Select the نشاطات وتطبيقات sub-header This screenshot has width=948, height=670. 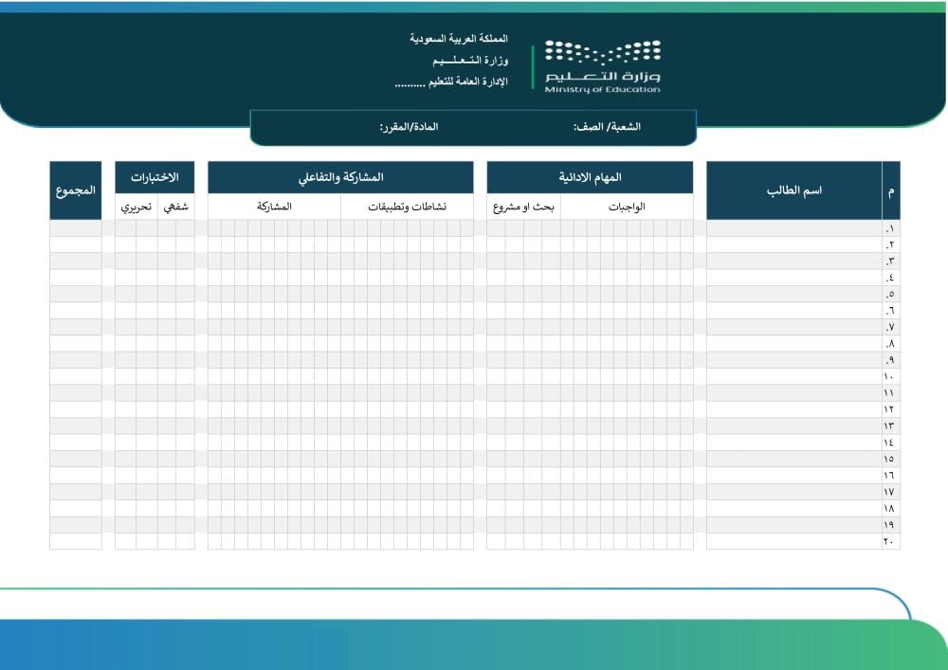407,207
